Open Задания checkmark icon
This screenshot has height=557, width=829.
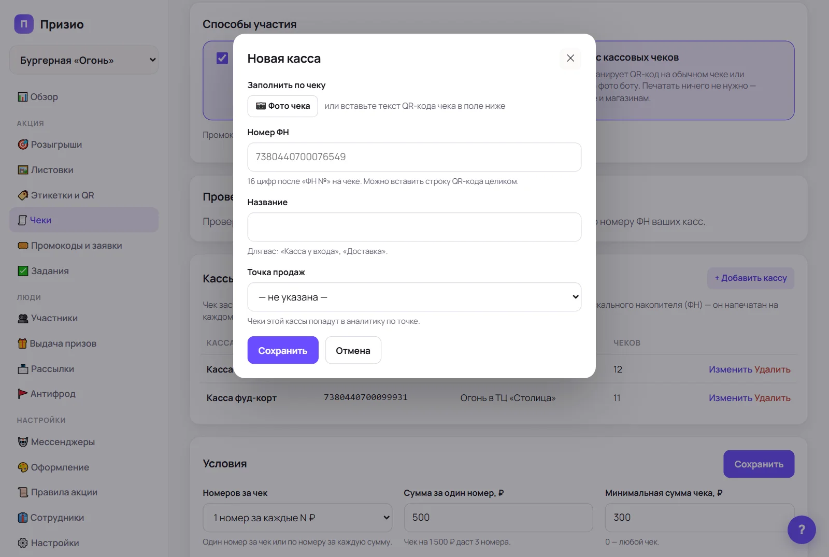[x=23, y=271]
